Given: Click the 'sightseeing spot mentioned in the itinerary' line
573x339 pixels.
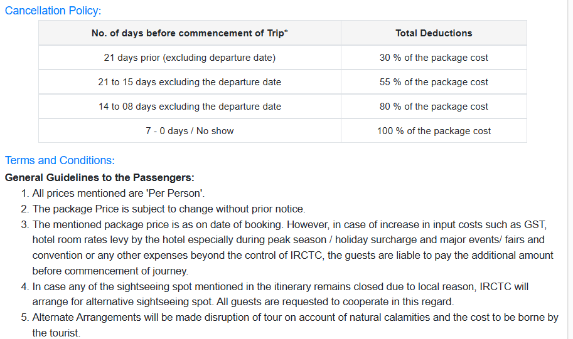Looking at the screenshot, I should 281,287.
